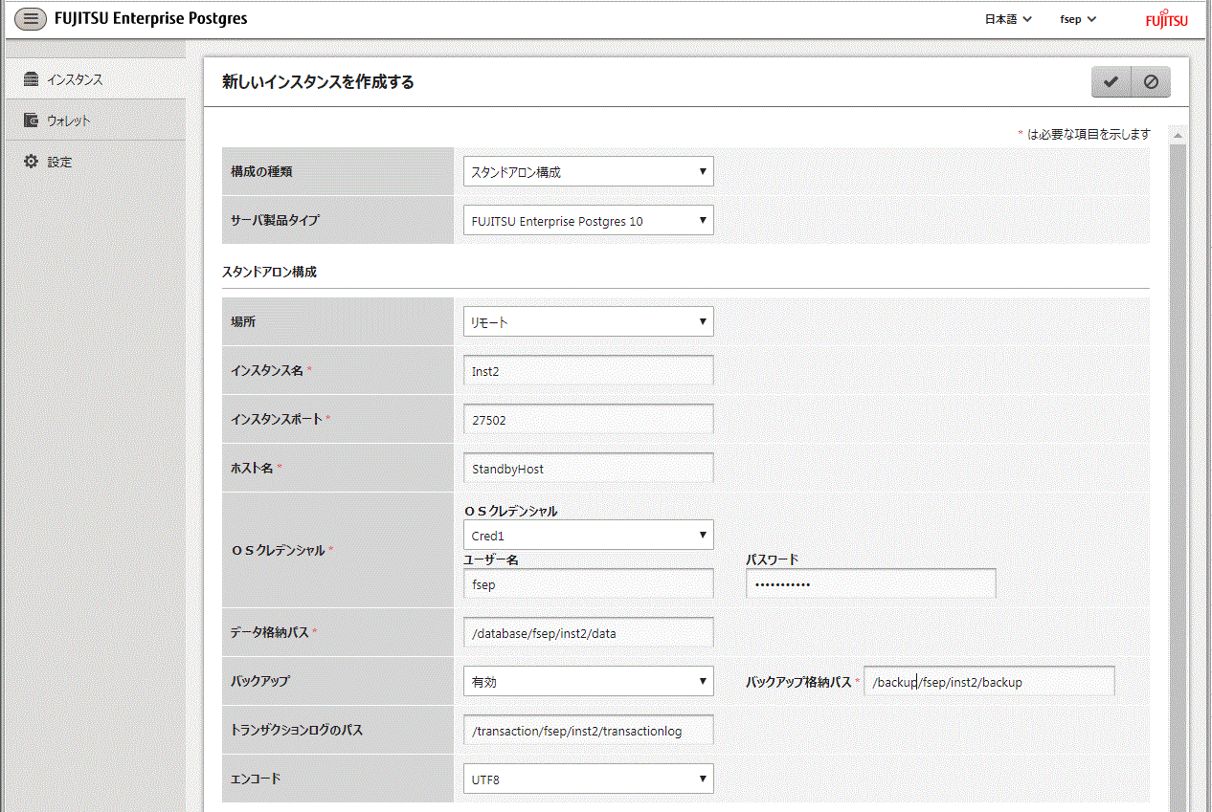Click the は必要な項目を示します note
The width and height of the screenshot is (1212, 812).
(1089, 135)
